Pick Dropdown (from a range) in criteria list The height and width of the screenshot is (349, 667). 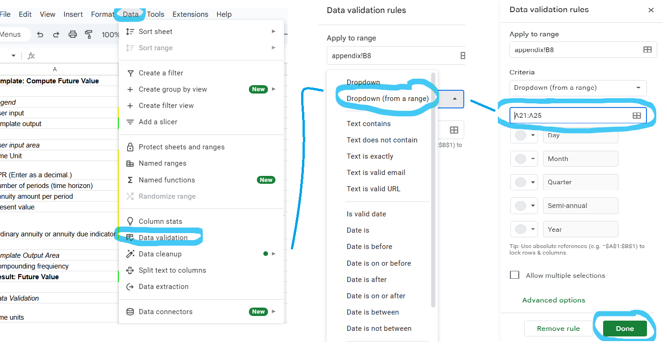(x=387, y=98)
